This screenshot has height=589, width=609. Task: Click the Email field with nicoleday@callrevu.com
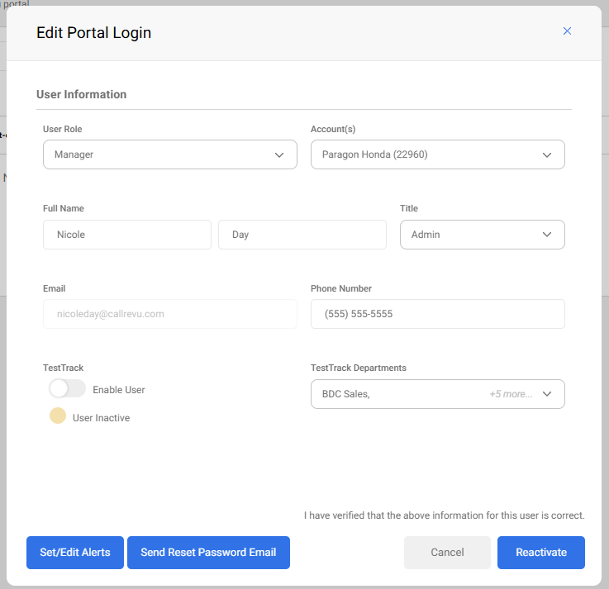pos(170,314)
